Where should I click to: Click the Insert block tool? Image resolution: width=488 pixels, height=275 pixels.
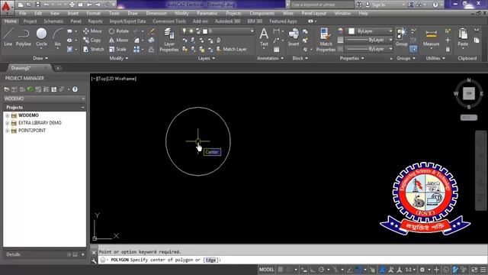click(294, 37)
